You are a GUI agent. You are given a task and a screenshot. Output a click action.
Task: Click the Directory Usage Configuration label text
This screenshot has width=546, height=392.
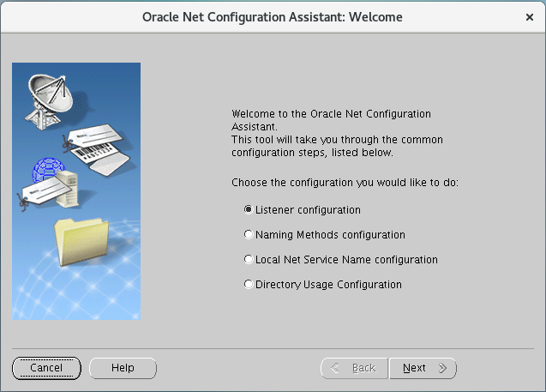point(328,285)
